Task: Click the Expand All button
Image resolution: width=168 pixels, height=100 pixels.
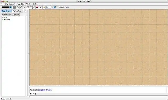Action: click(15, 14)
